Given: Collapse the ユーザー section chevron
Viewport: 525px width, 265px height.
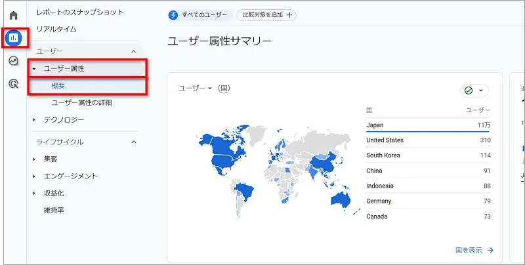Looking at the screenshot, I should tap(134, 52).
